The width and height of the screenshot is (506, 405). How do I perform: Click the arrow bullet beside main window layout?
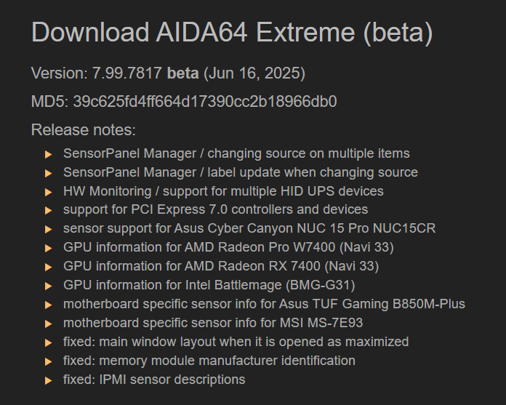click(x=48, y=342)
